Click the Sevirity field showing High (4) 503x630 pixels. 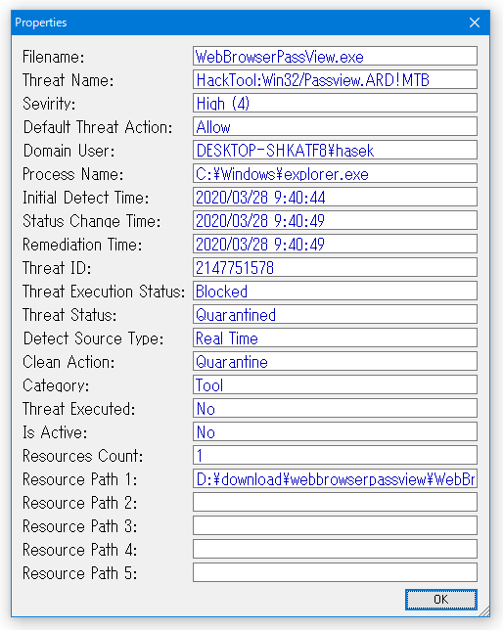click(x=335, y=103)
